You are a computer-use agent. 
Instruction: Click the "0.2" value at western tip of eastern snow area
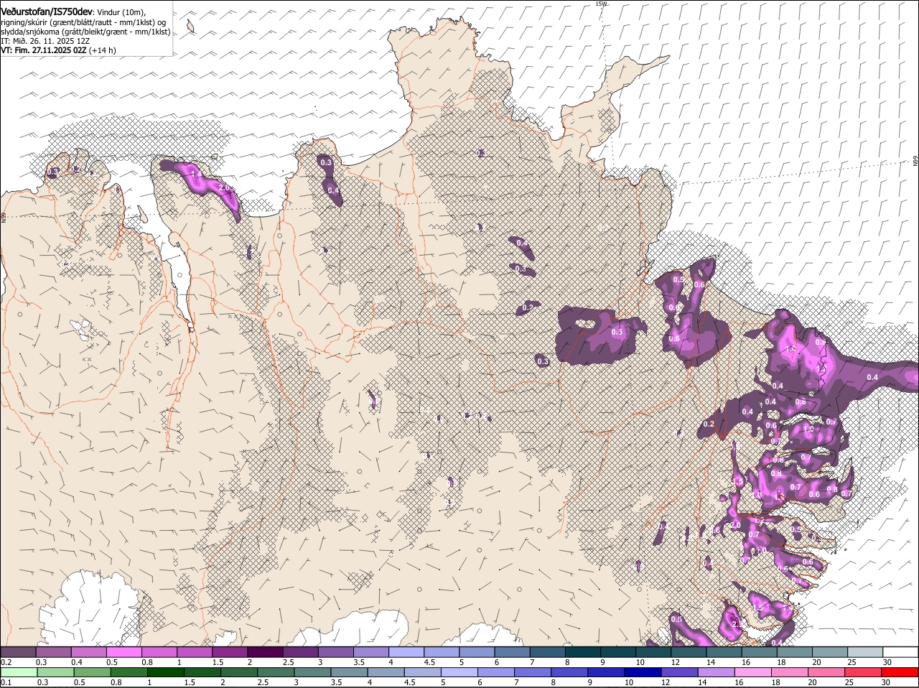tap(709, 424)
